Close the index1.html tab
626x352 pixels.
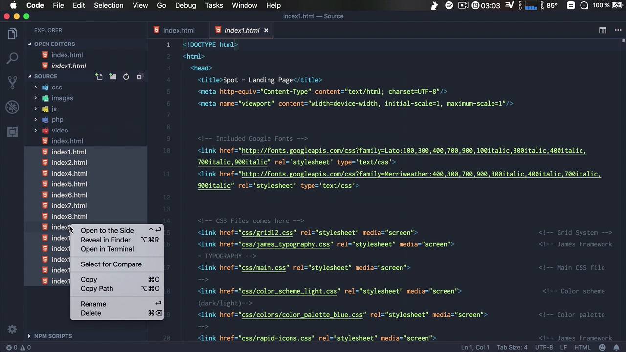[x=266, y=30]
